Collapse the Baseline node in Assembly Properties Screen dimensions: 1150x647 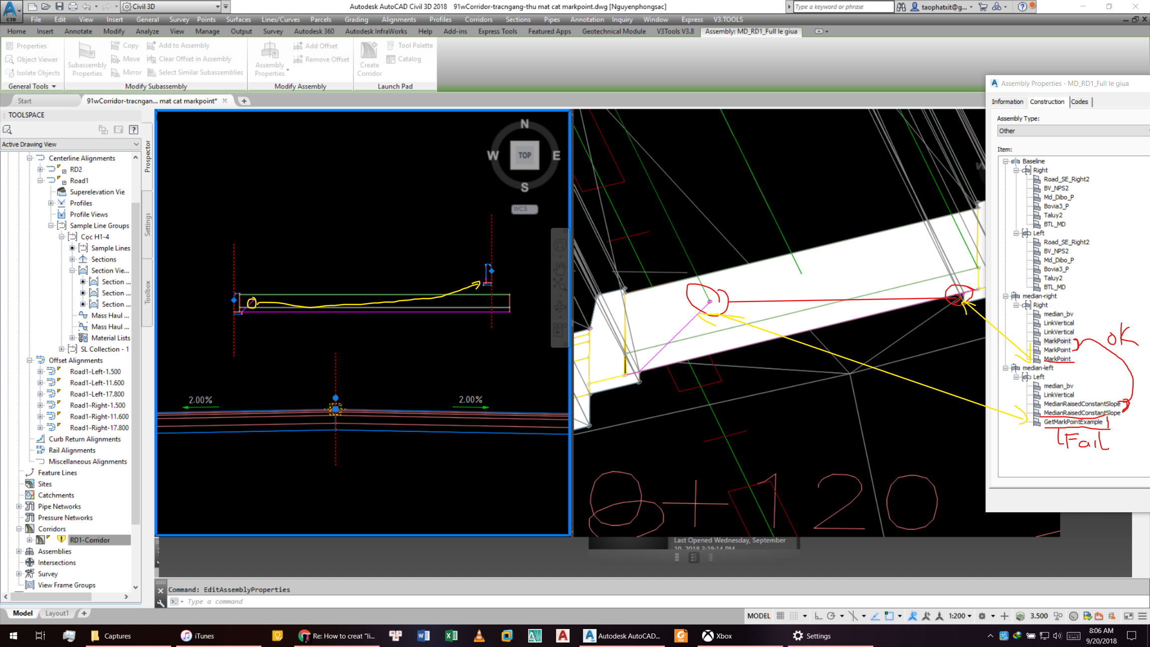pyautogui.click(x=1006, y=161)
